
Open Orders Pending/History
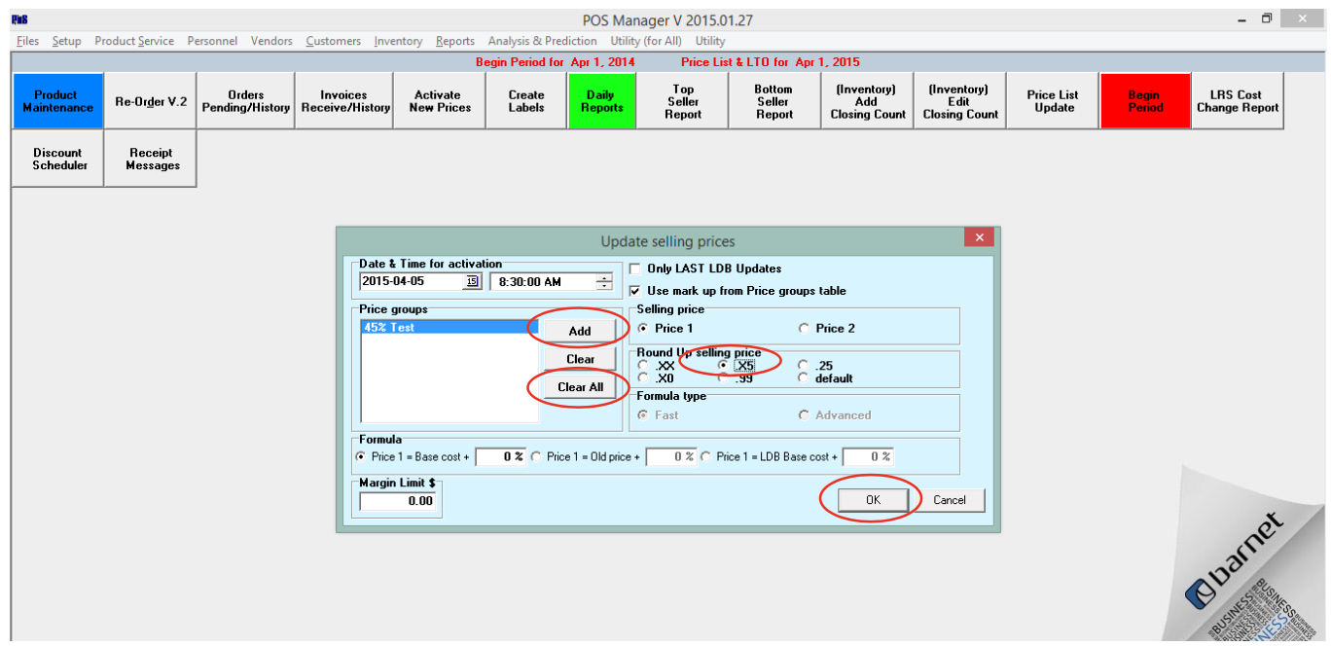(246, 101)
